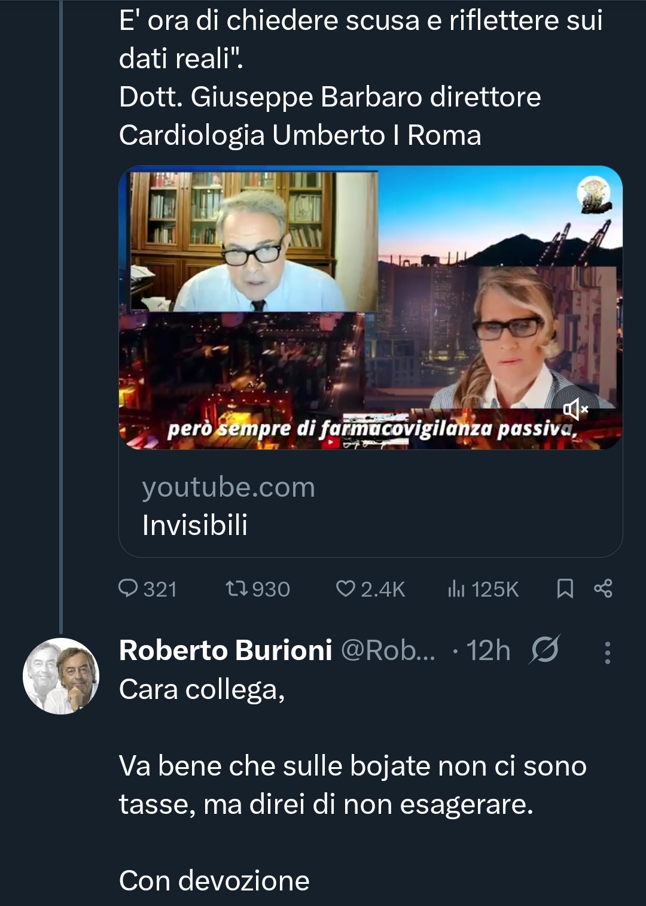Open Burioni's reply text about bojate

click(353, 785)
